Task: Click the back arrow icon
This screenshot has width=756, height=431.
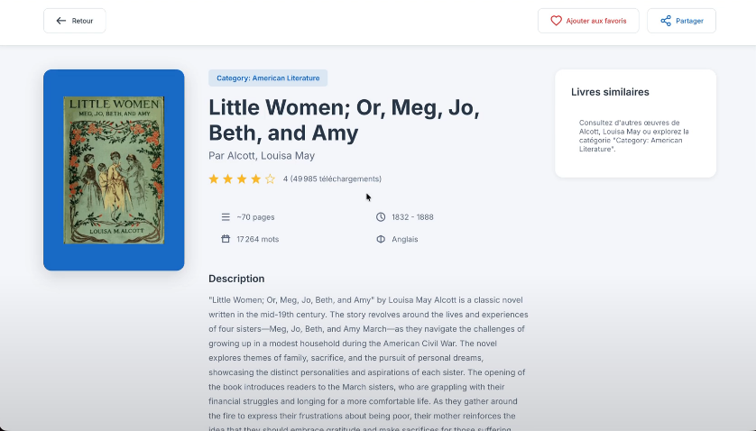Action: tap(60, 21)
